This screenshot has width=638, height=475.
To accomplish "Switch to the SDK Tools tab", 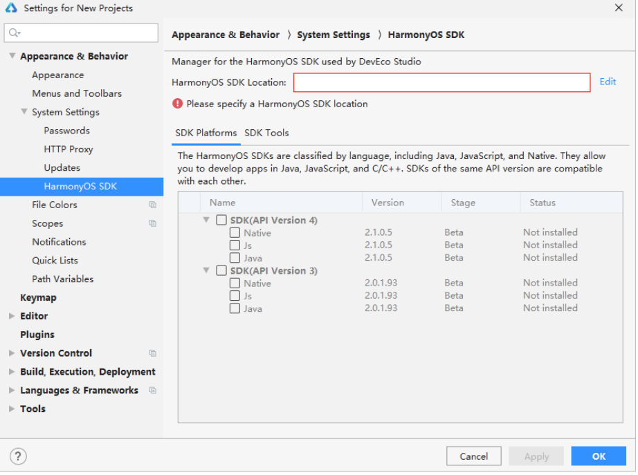I will 266,133.
